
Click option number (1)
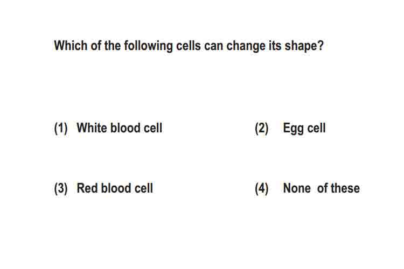click(x=61, y=128)
